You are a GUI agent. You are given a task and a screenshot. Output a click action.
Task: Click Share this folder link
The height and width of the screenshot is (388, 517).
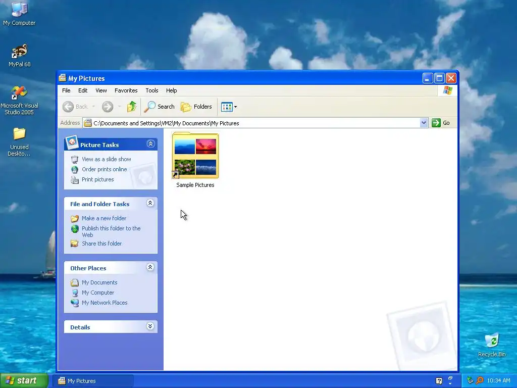(x=101, y=244)
